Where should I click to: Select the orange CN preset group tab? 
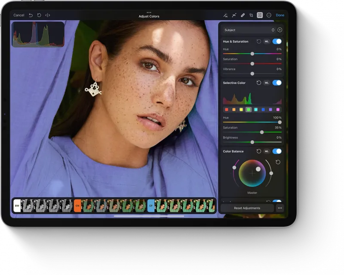77,206
